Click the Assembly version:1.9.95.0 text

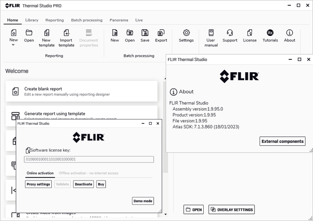[198, 109]
